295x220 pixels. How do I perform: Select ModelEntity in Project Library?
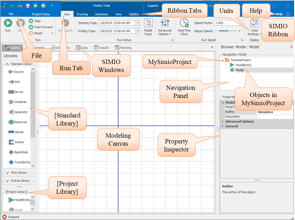coord(19,200)
